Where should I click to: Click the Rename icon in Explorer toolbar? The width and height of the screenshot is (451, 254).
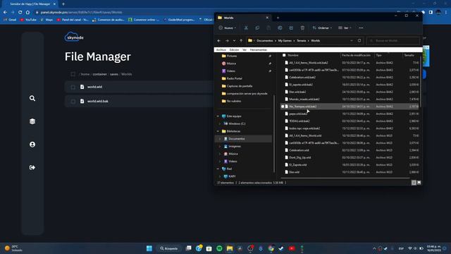(x=280, y=28)
